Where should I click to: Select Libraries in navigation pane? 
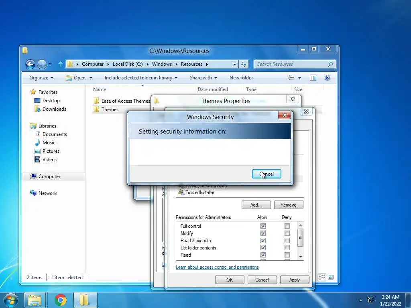[47, 126]
